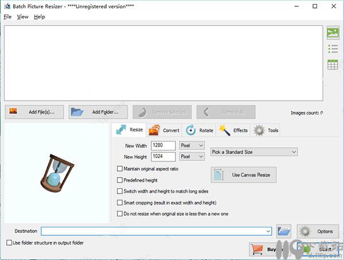Click the Batch Picture Resizer title icon

point(7,6)
